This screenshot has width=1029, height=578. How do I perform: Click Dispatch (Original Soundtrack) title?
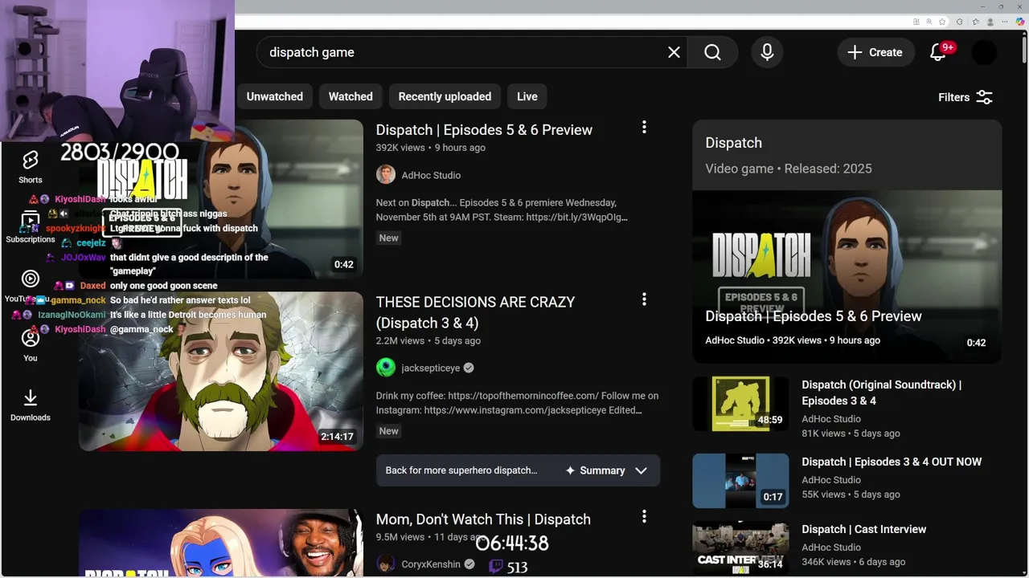coord(881,393)
